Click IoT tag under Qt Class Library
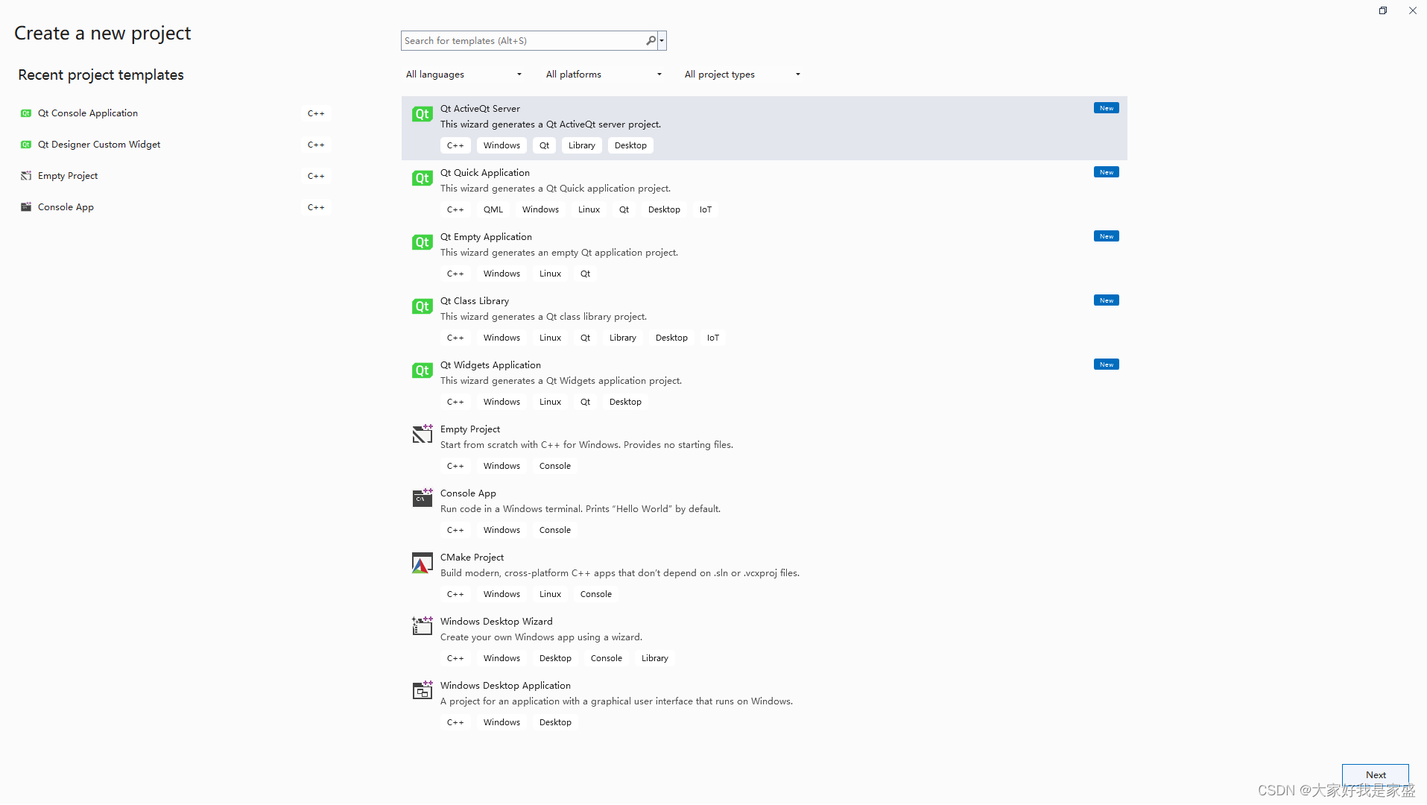The image size is (1427, 805). click(712, 338)
